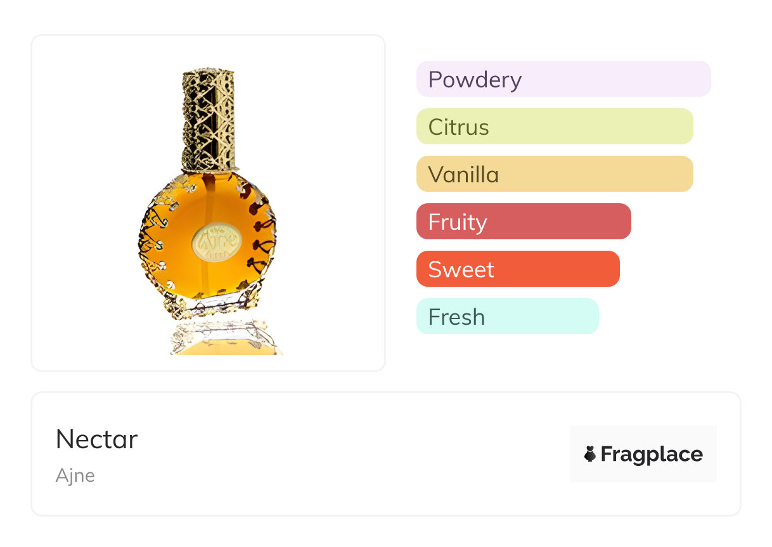
Task: Click the Fragplace wordmark text
Action: click(x=651, y=454)
